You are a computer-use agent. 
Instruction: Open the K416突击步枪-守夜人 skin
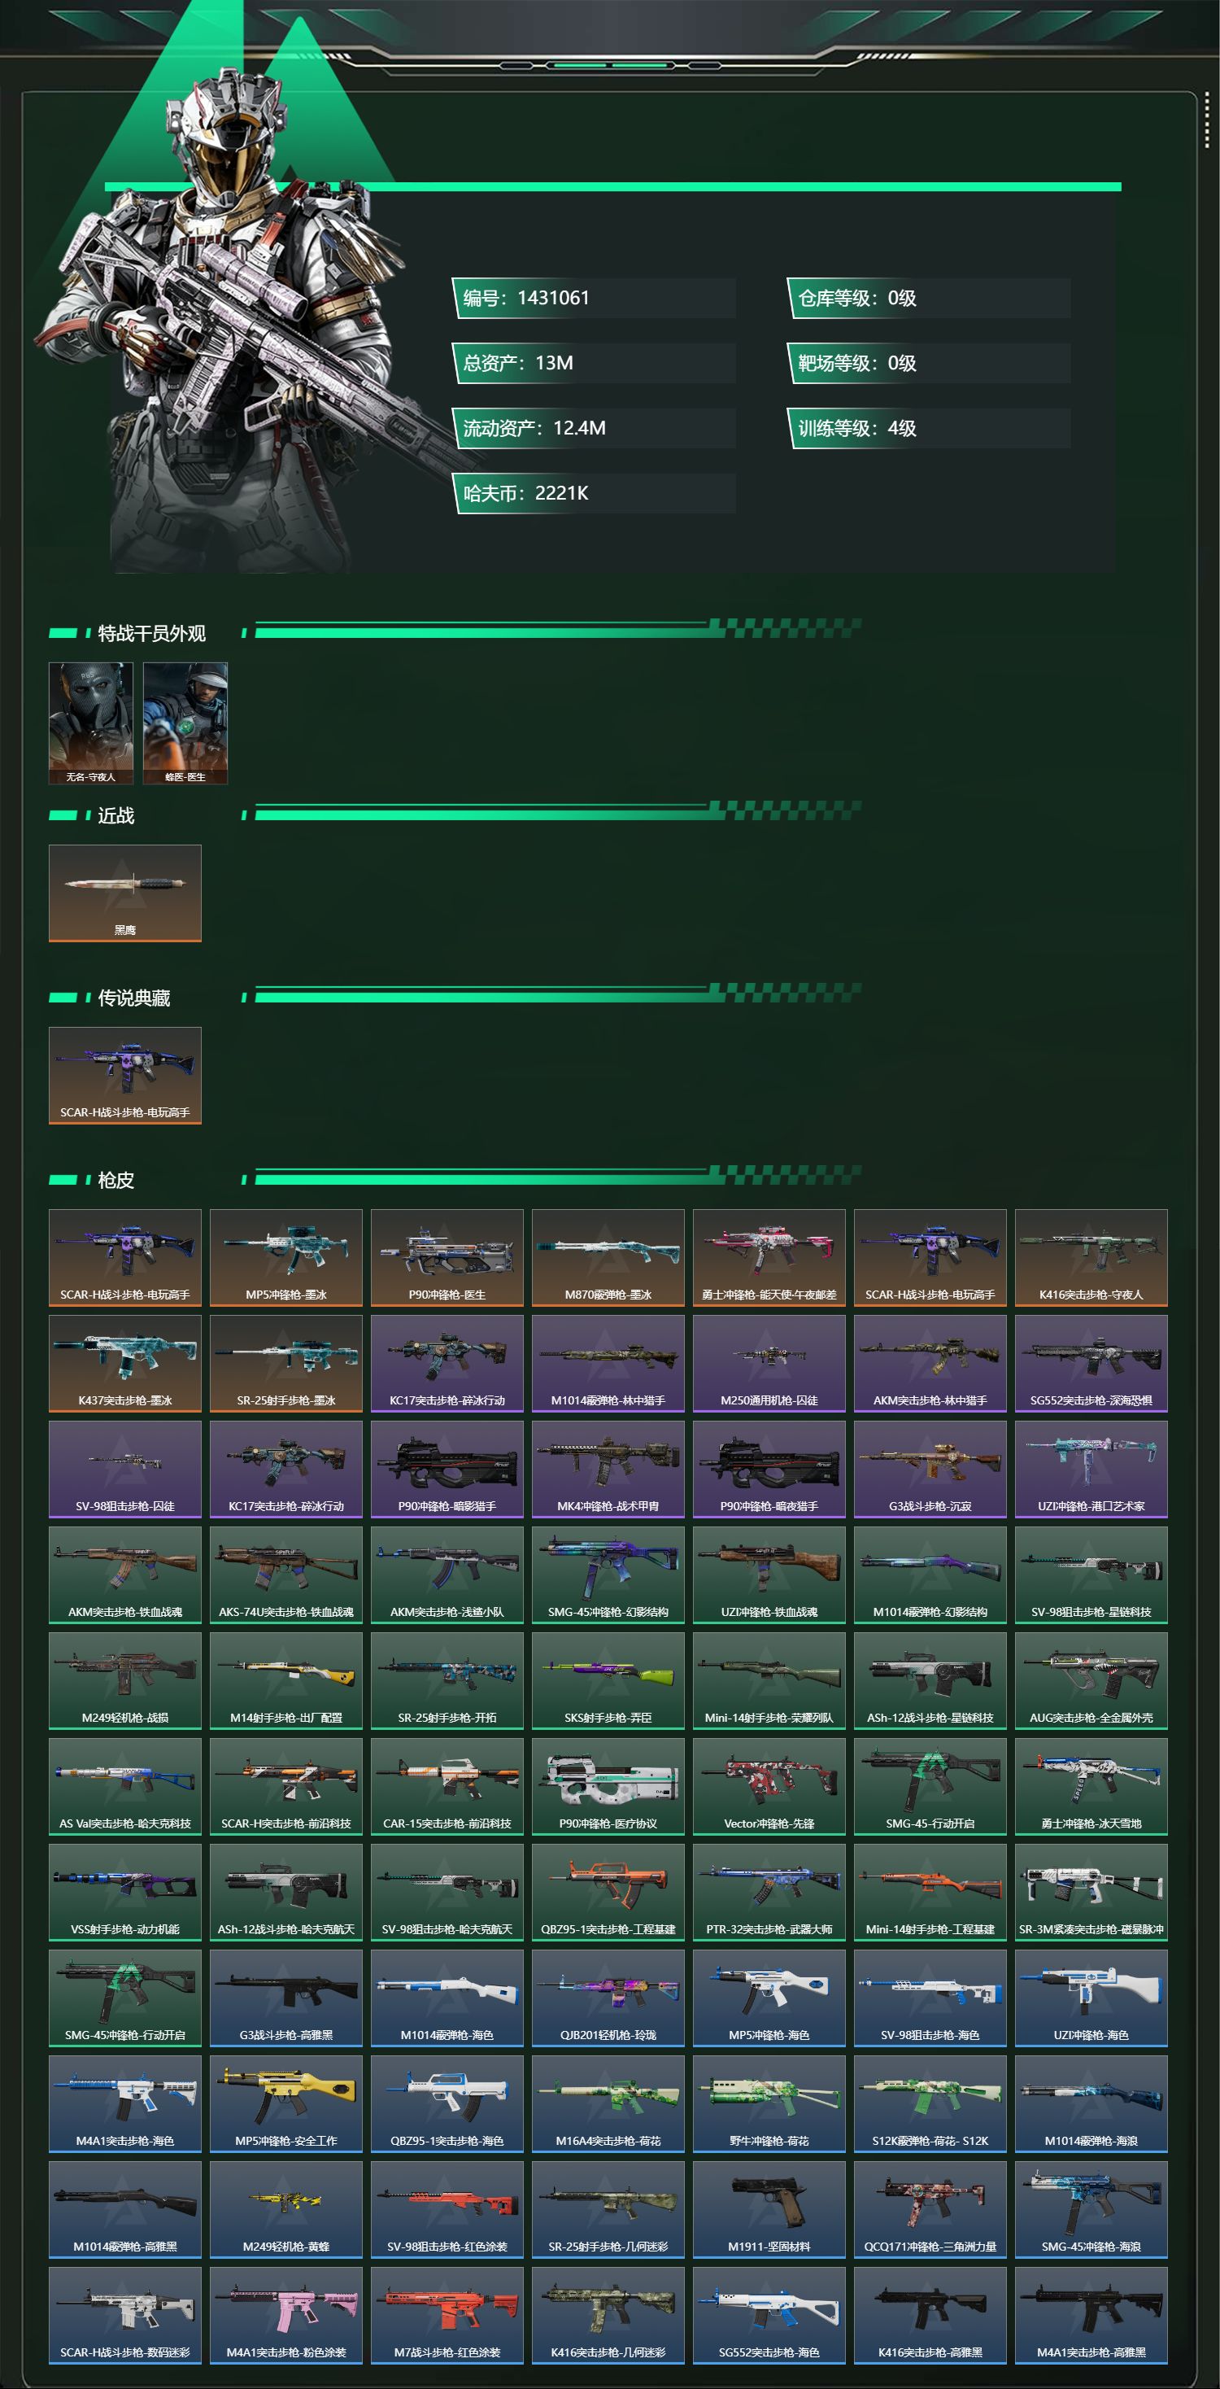coord(1091,1258)
